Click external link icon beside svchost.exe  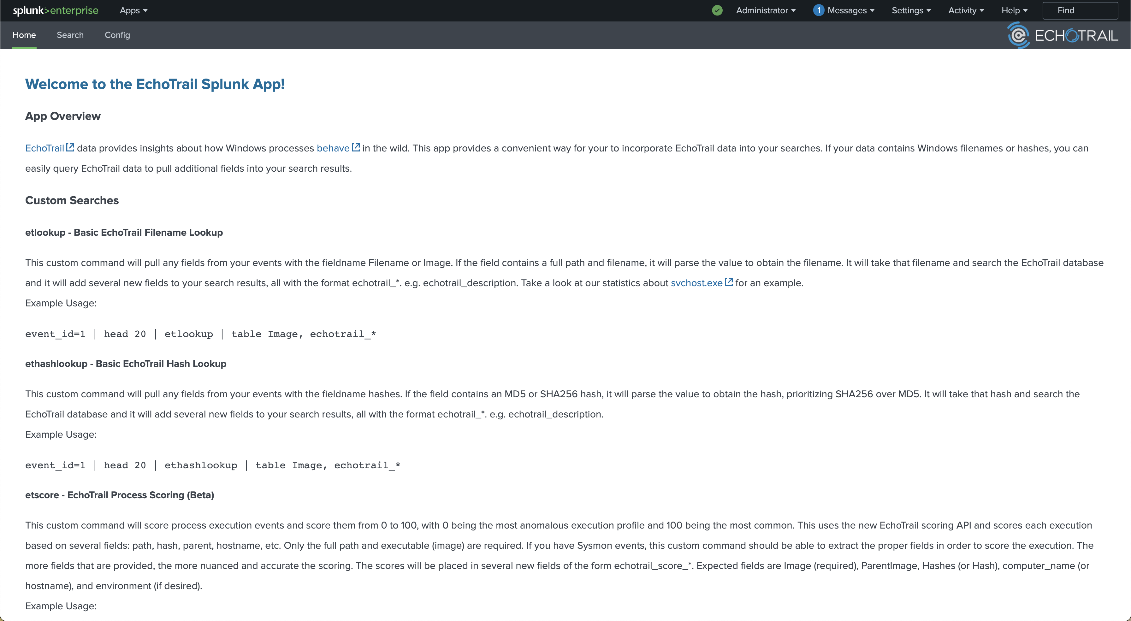(x=729, y=282)
